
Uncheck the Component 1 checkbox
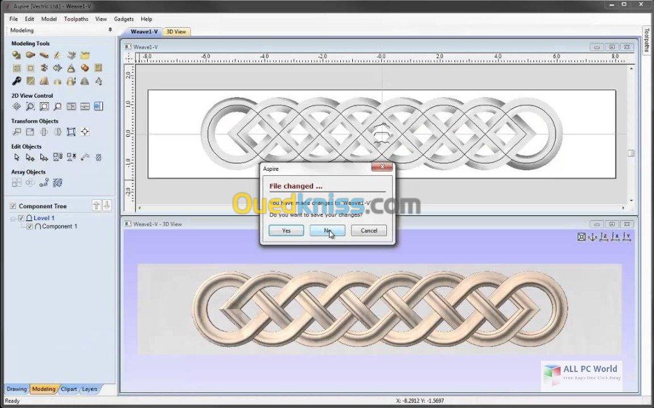point(30,226)
